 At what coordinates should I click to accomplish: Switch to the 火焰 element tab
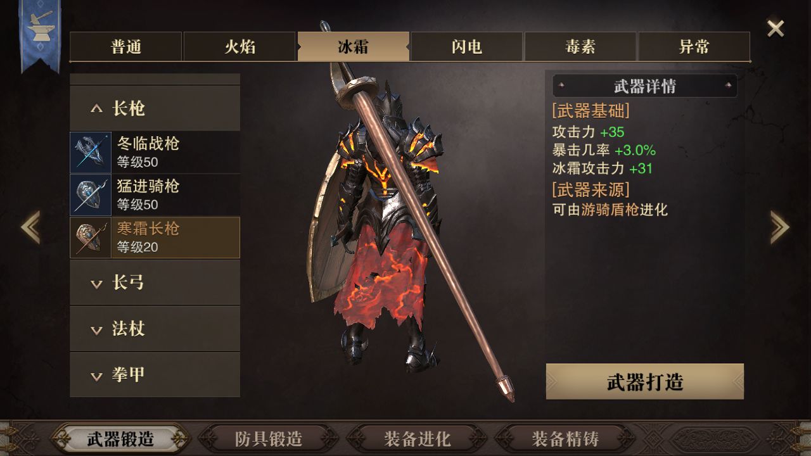(239, 47)
